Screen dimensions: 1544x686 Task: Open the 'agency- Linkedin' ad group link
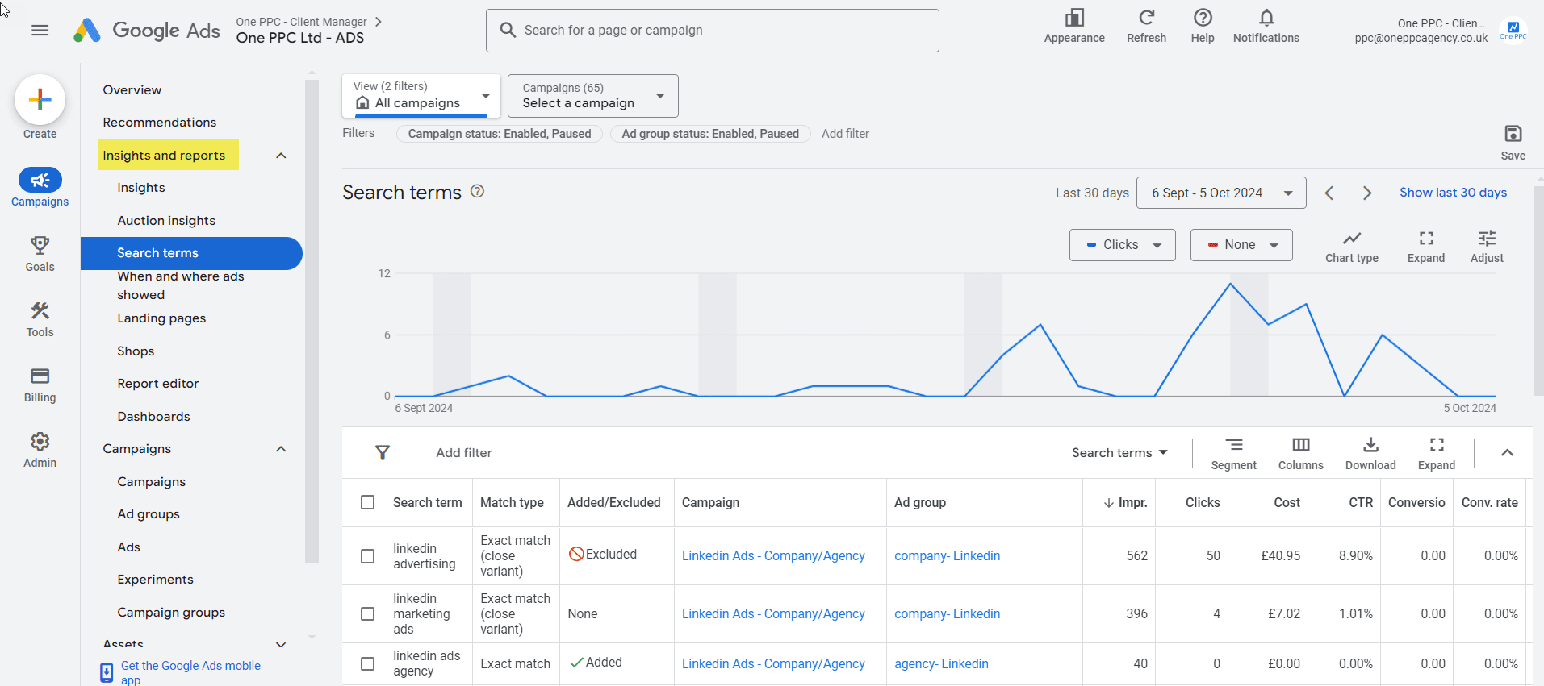point(941,663)
